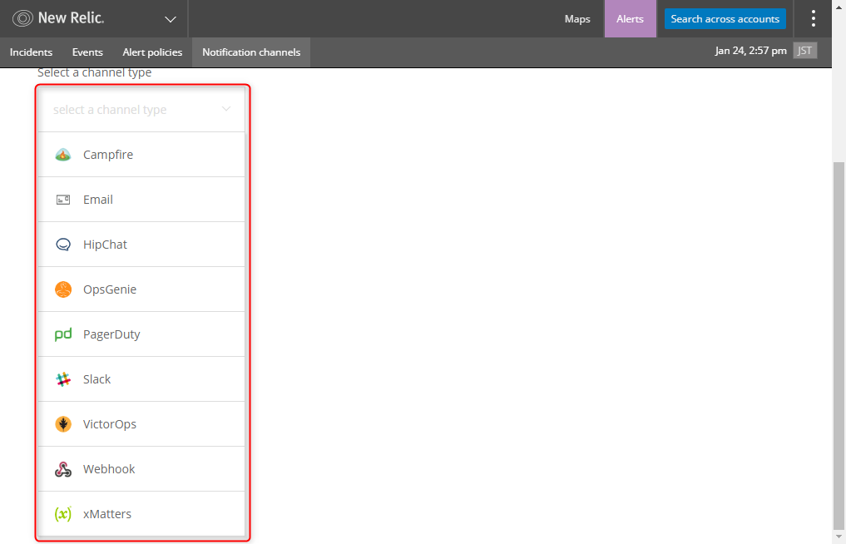Open the Alerts section

tap(631, 19)
